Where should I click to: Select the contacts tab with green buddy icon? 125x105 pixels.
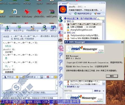[61, 19]
